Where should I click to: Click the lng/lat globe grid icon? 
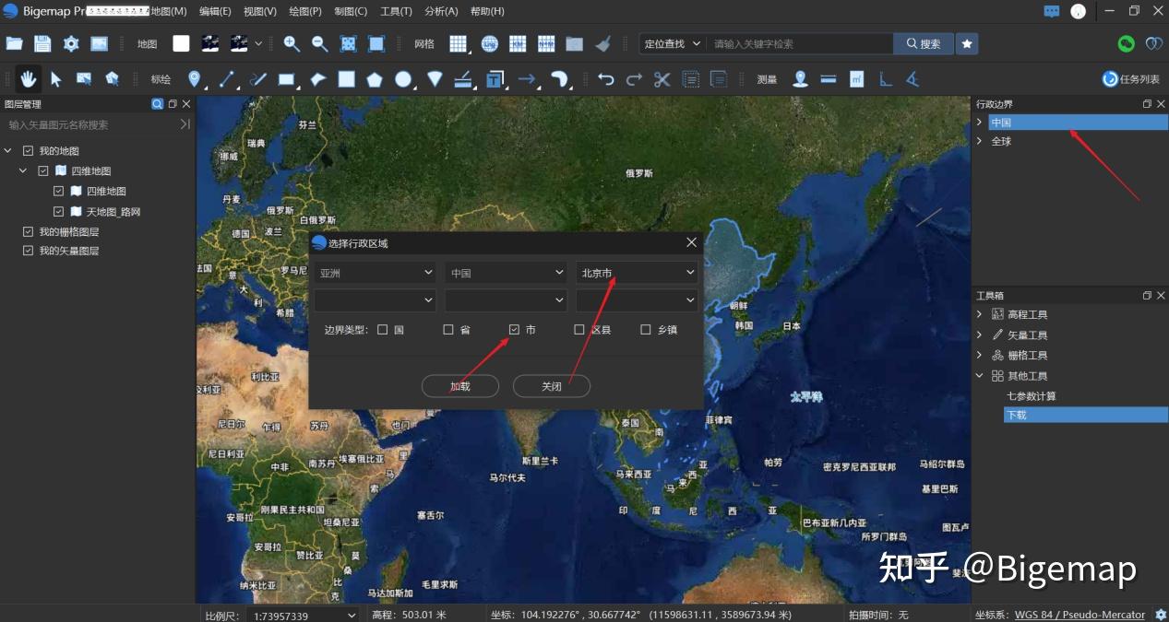pos(490,43)
